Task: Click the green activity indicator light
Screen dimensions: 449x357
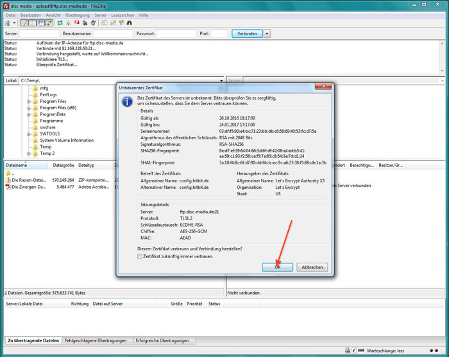Action: point(431,351)
